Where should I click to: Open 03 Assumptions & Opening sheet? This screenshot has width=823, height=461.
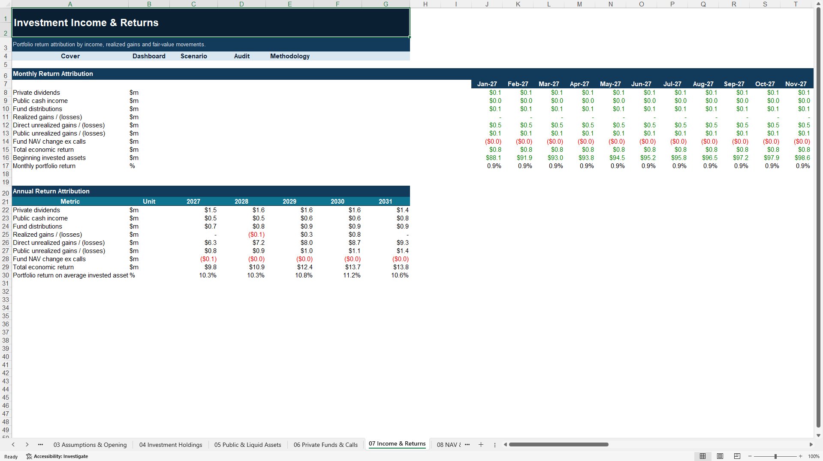(x=90, y=445)
